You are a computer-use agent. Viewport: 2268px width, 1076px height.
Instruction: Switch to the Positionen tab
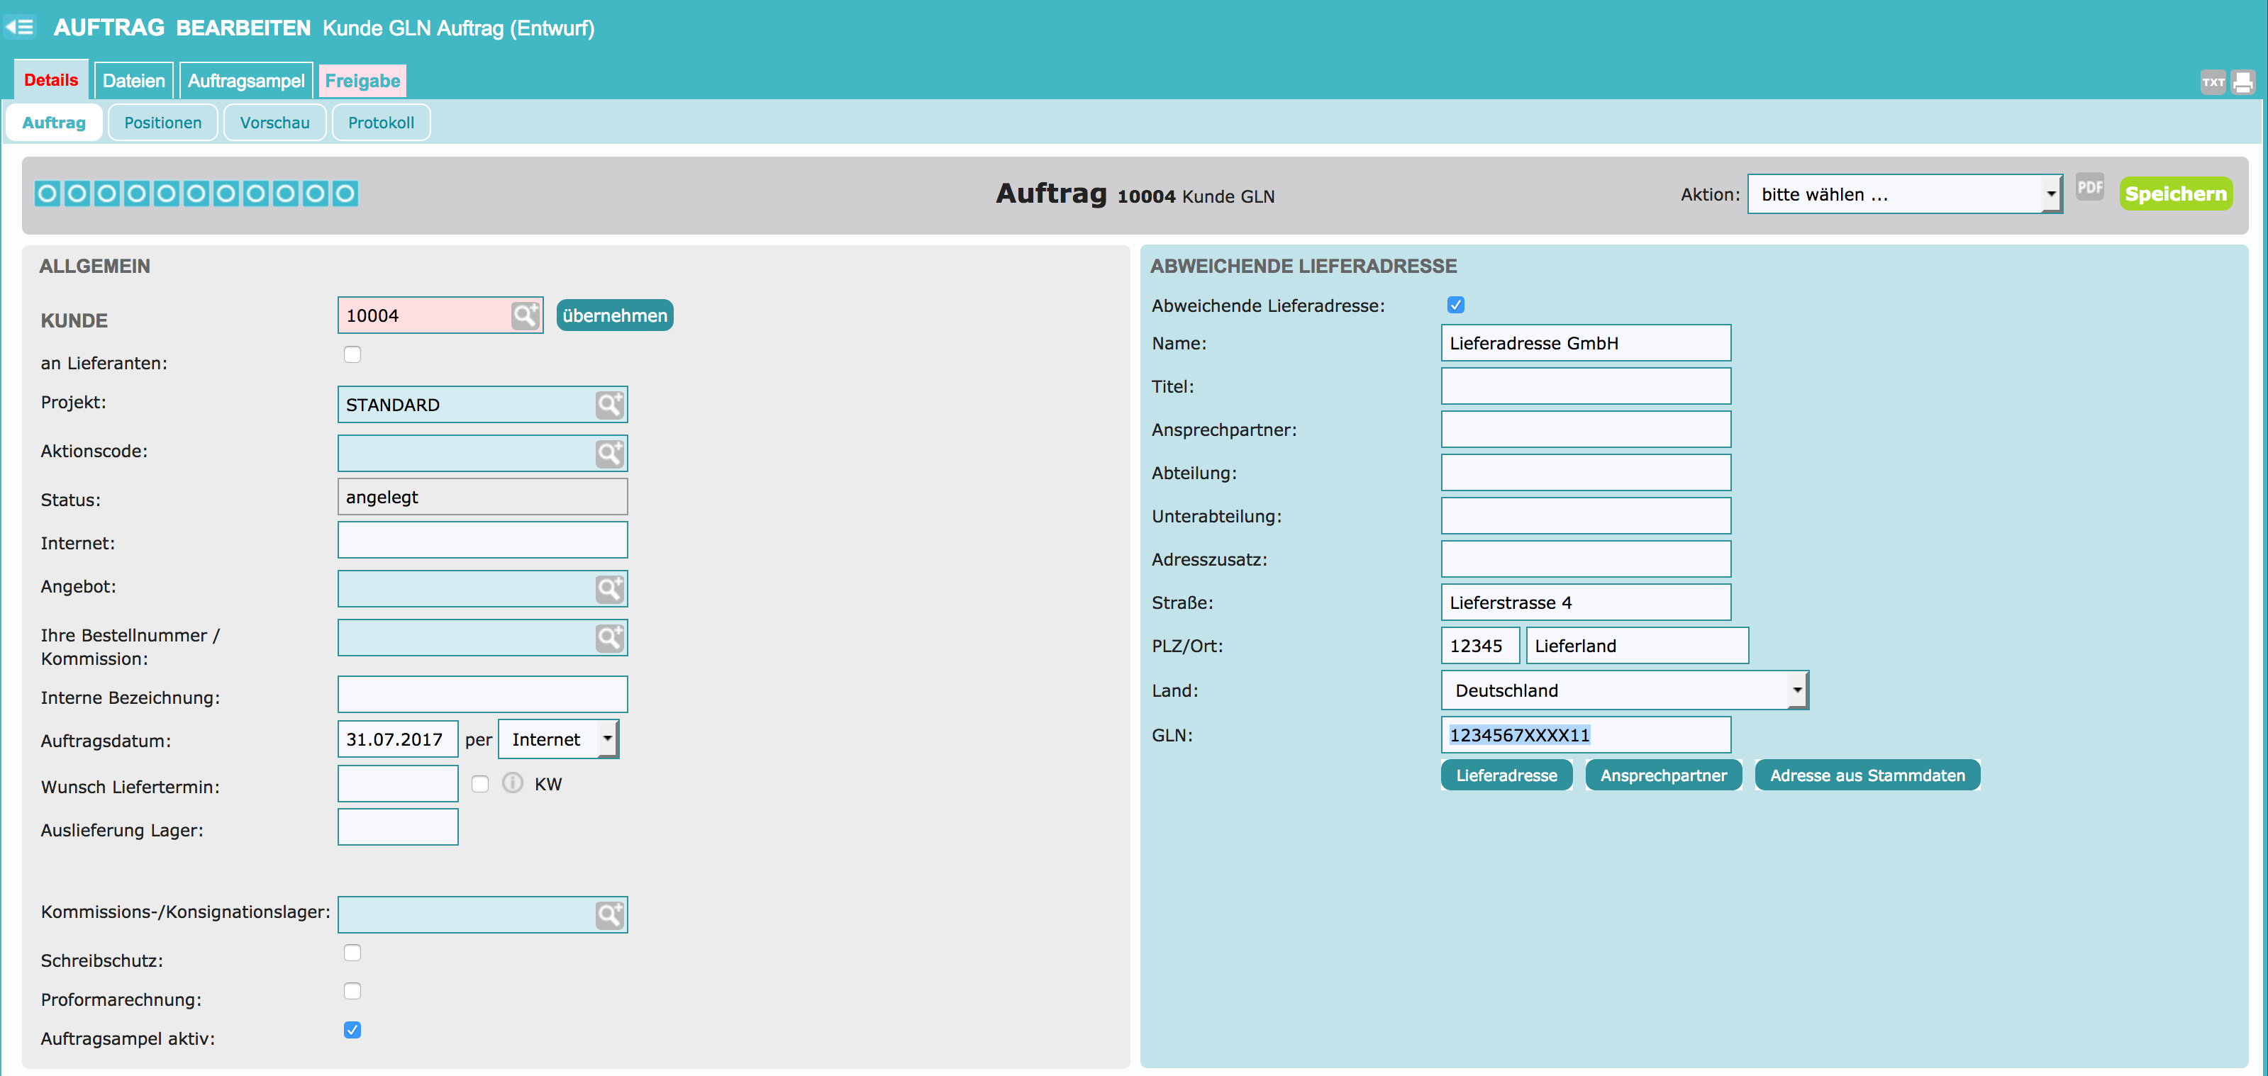click(x=163, y=123)
